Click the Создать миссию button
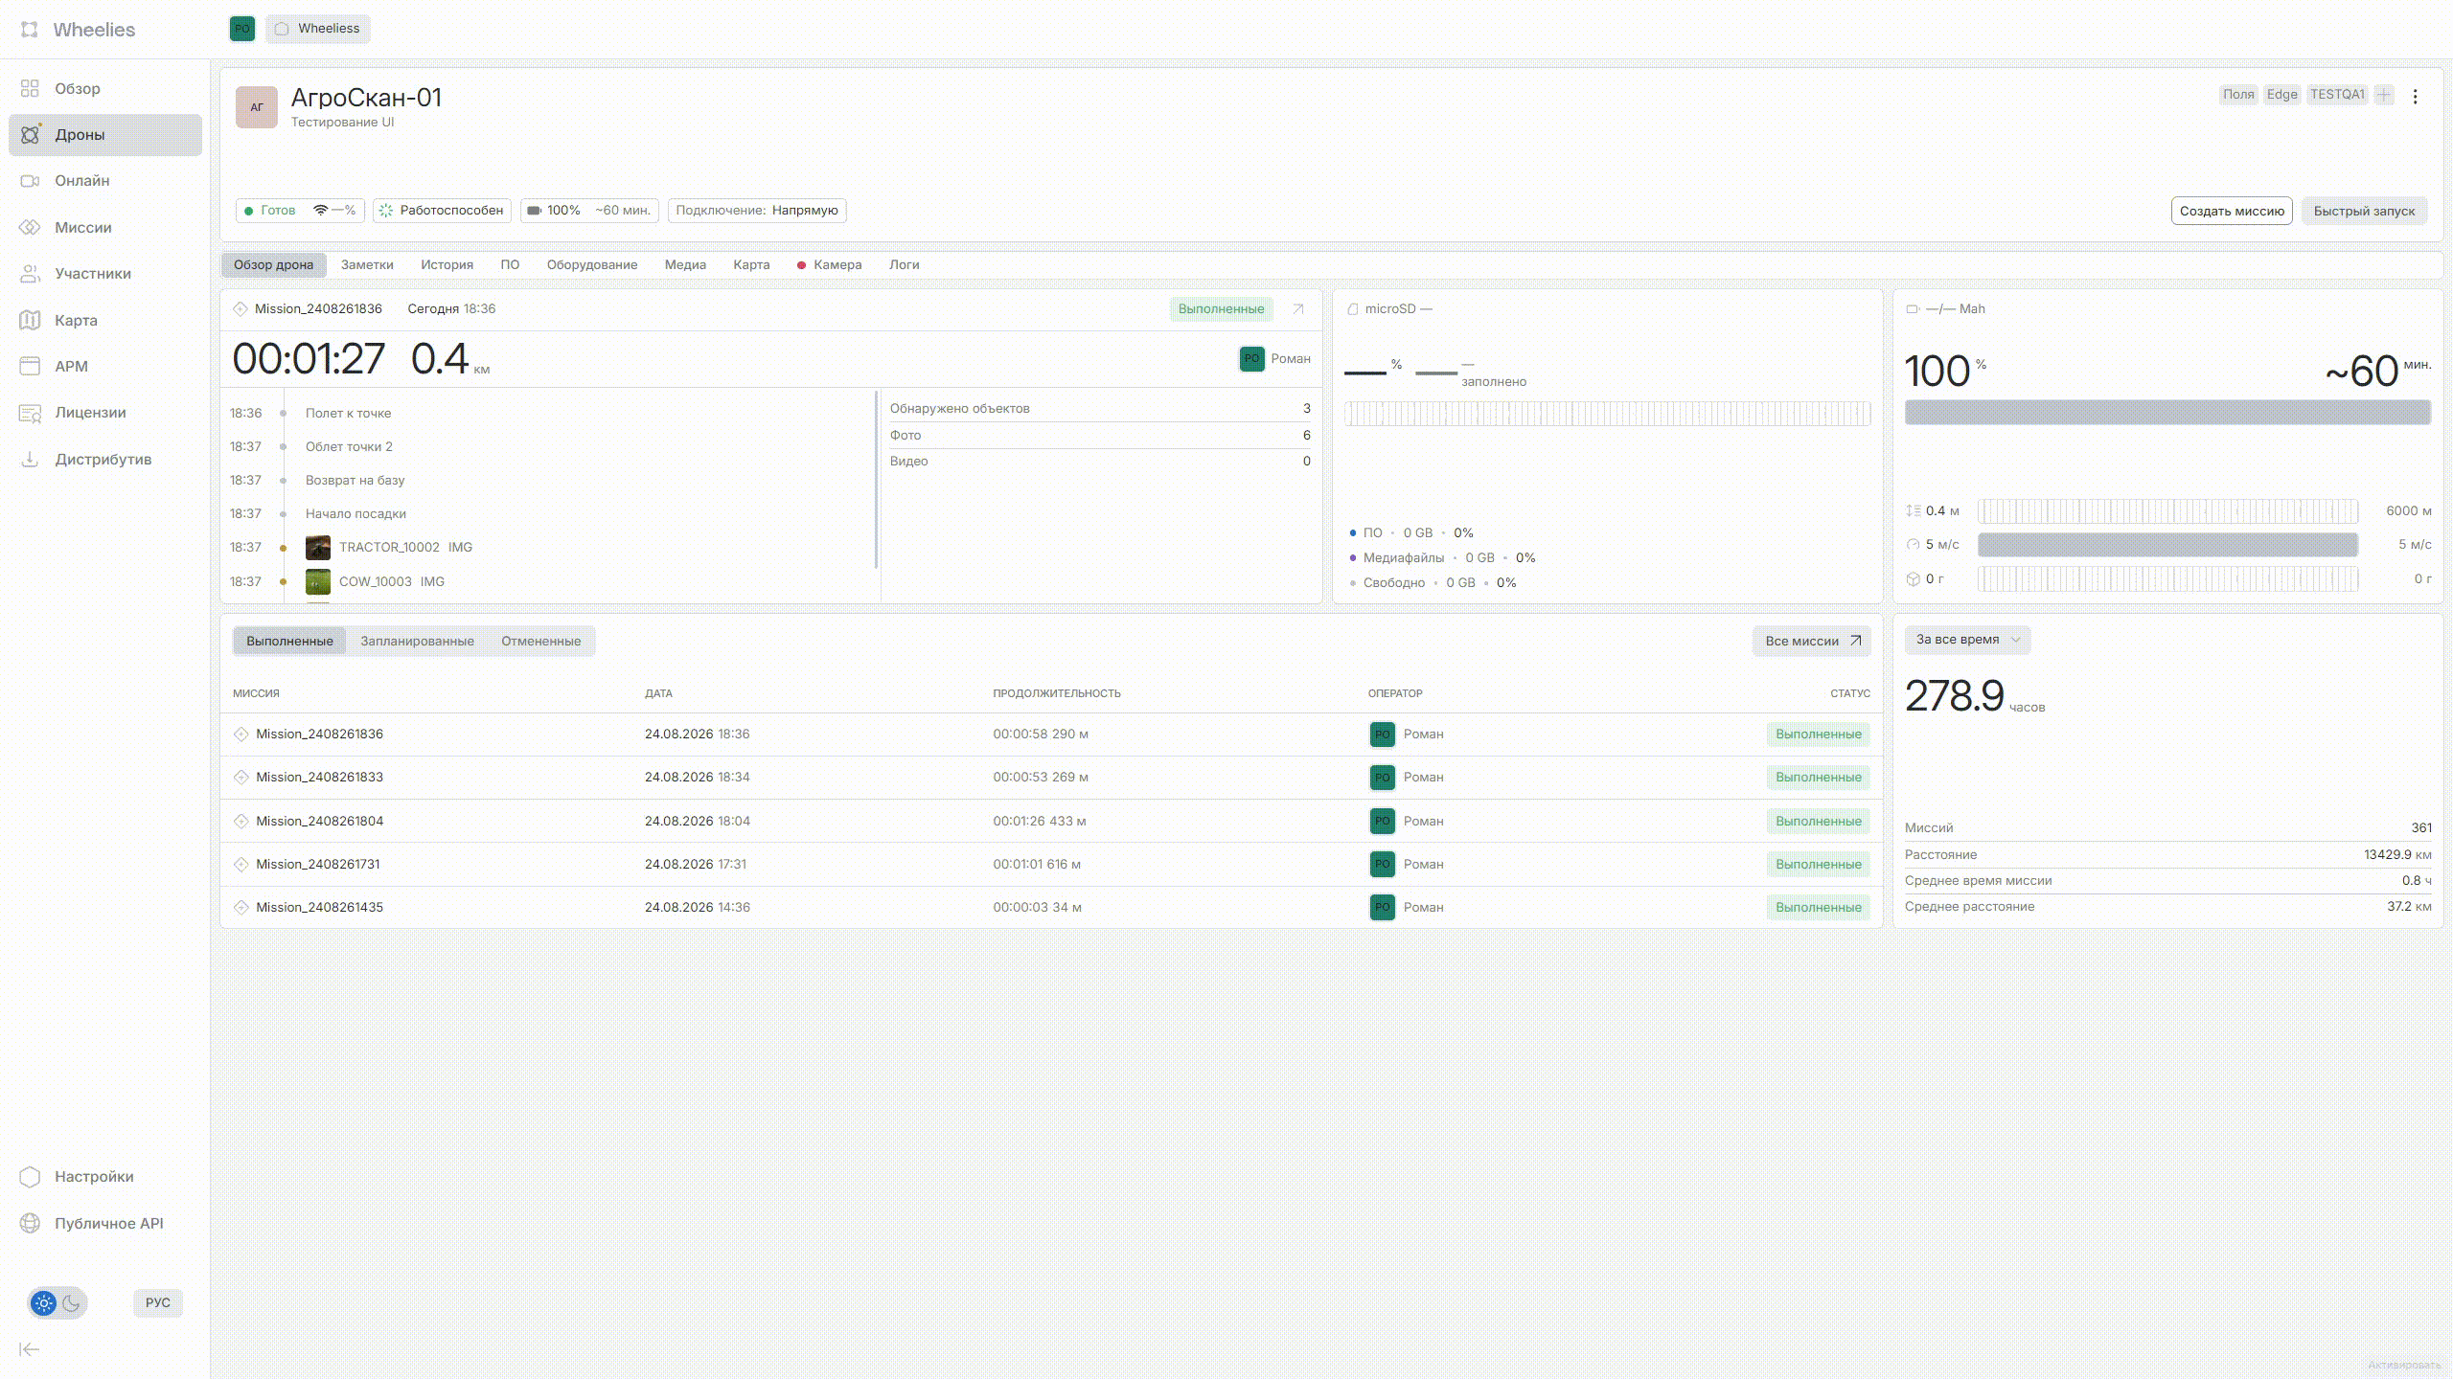 pos(2232,211)
